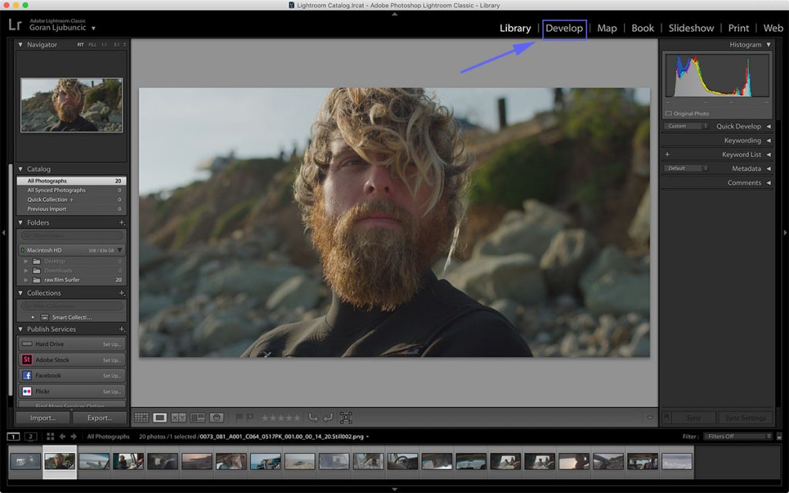Select the Grid view icon
Viewport: 789px width, 493px height.
(x=143, y=417)
